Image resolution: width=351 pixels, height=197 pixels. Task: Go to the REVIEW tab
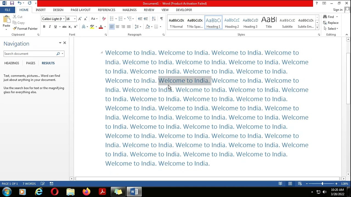point(149,10)
